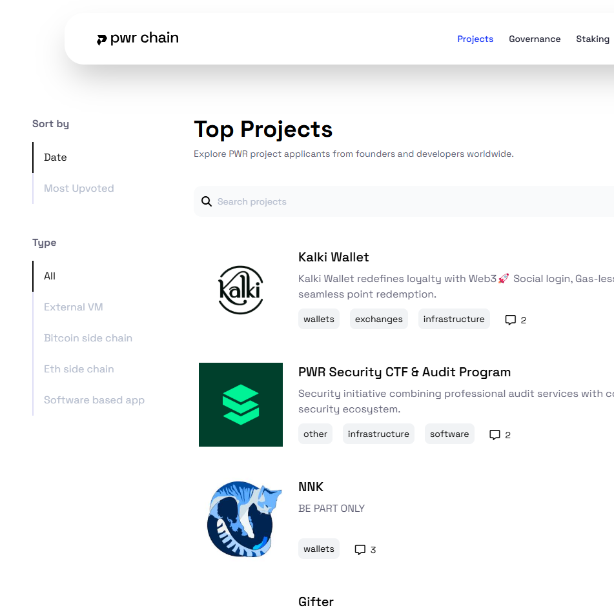The width and height of the screenshot is (614, 608).
Task: Click the pwr chain logo
Action: coord(138,39)
